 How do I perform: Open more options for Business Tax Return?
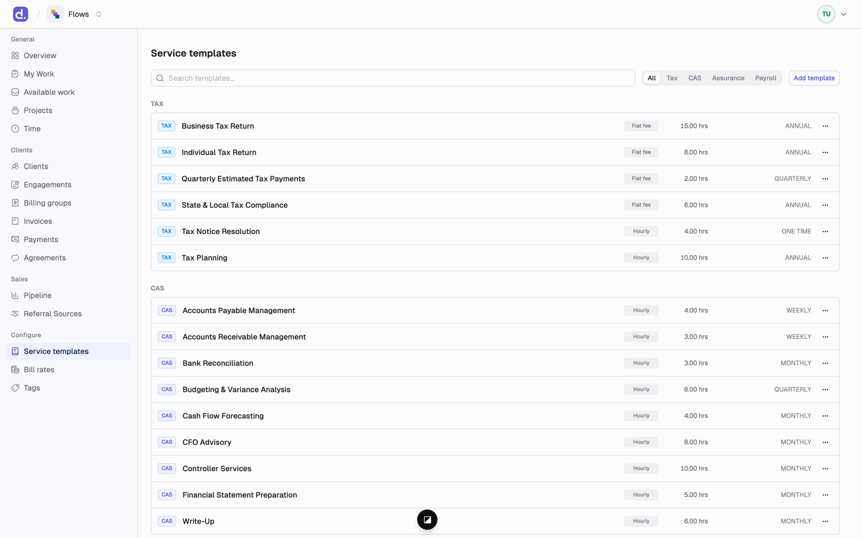click(825, 126)
